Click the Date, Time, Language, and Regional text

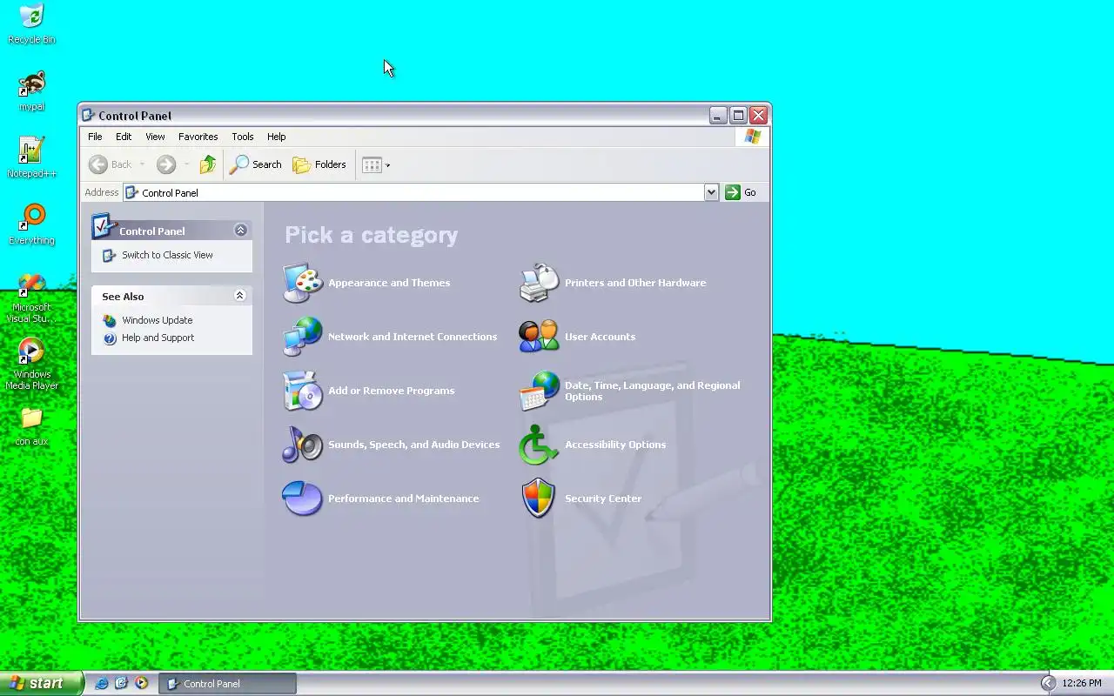(x=653, y=391)
